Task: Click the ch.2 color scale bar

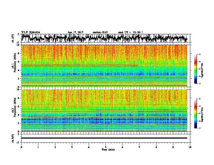Action: click(x=196, y=114)
